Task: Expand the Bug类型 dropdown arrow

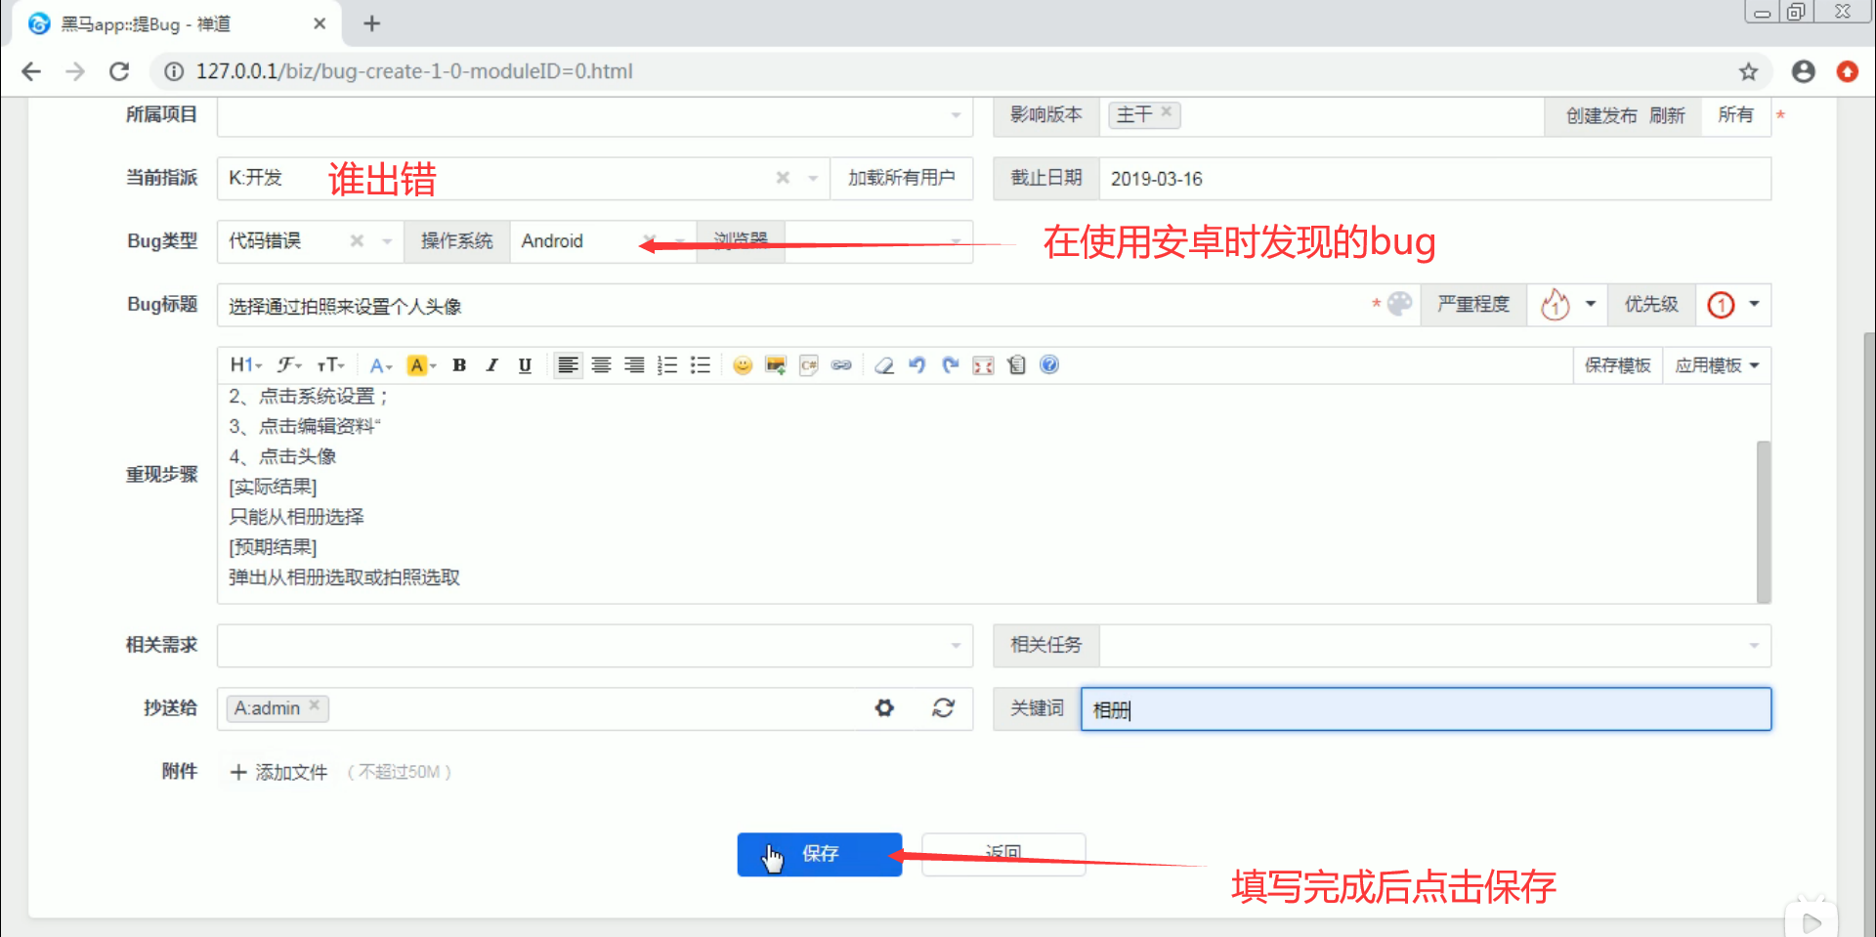Action: point(387,240)
